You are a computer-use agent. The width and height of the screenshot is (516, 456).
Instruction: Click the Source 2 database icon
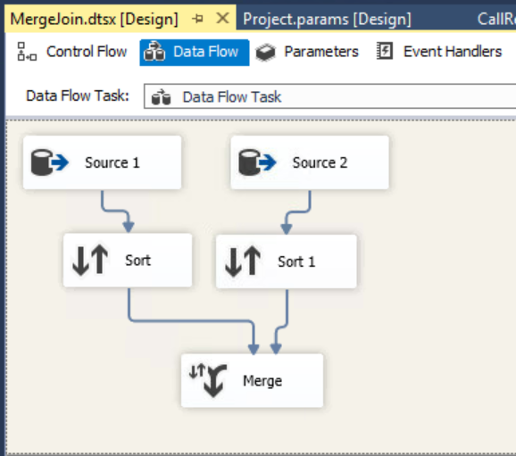pos(257,162)
